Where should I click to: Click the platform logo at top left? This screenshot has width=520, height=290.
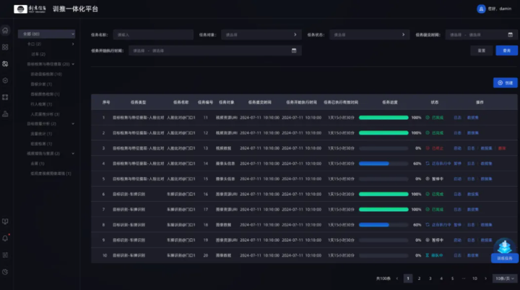coord(30,9)
